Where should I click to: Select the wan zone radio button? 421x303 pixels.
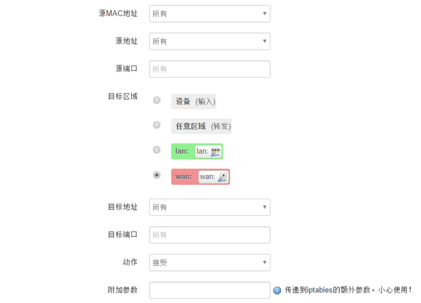pos(157,176)
